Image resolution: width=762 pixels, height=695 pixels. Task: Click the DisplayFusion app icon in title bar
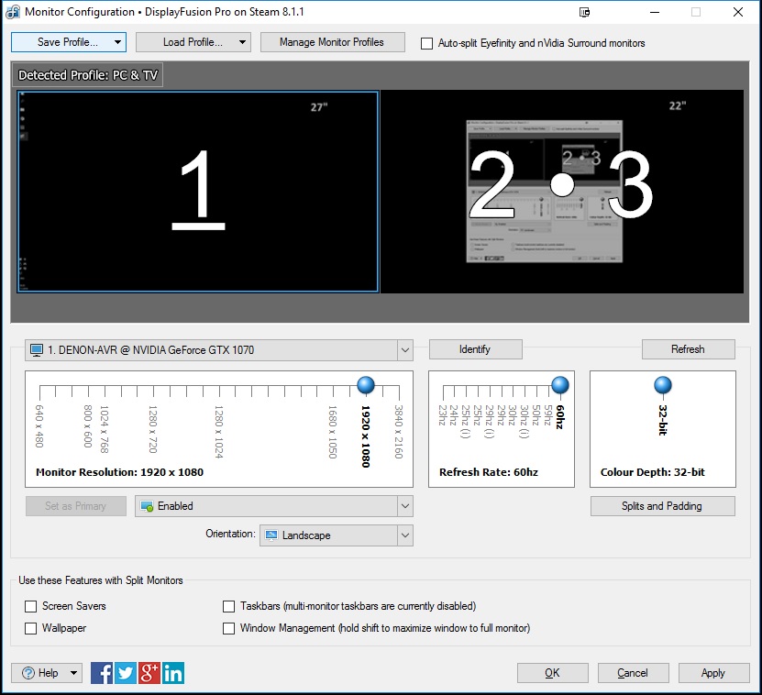(14, 13)
